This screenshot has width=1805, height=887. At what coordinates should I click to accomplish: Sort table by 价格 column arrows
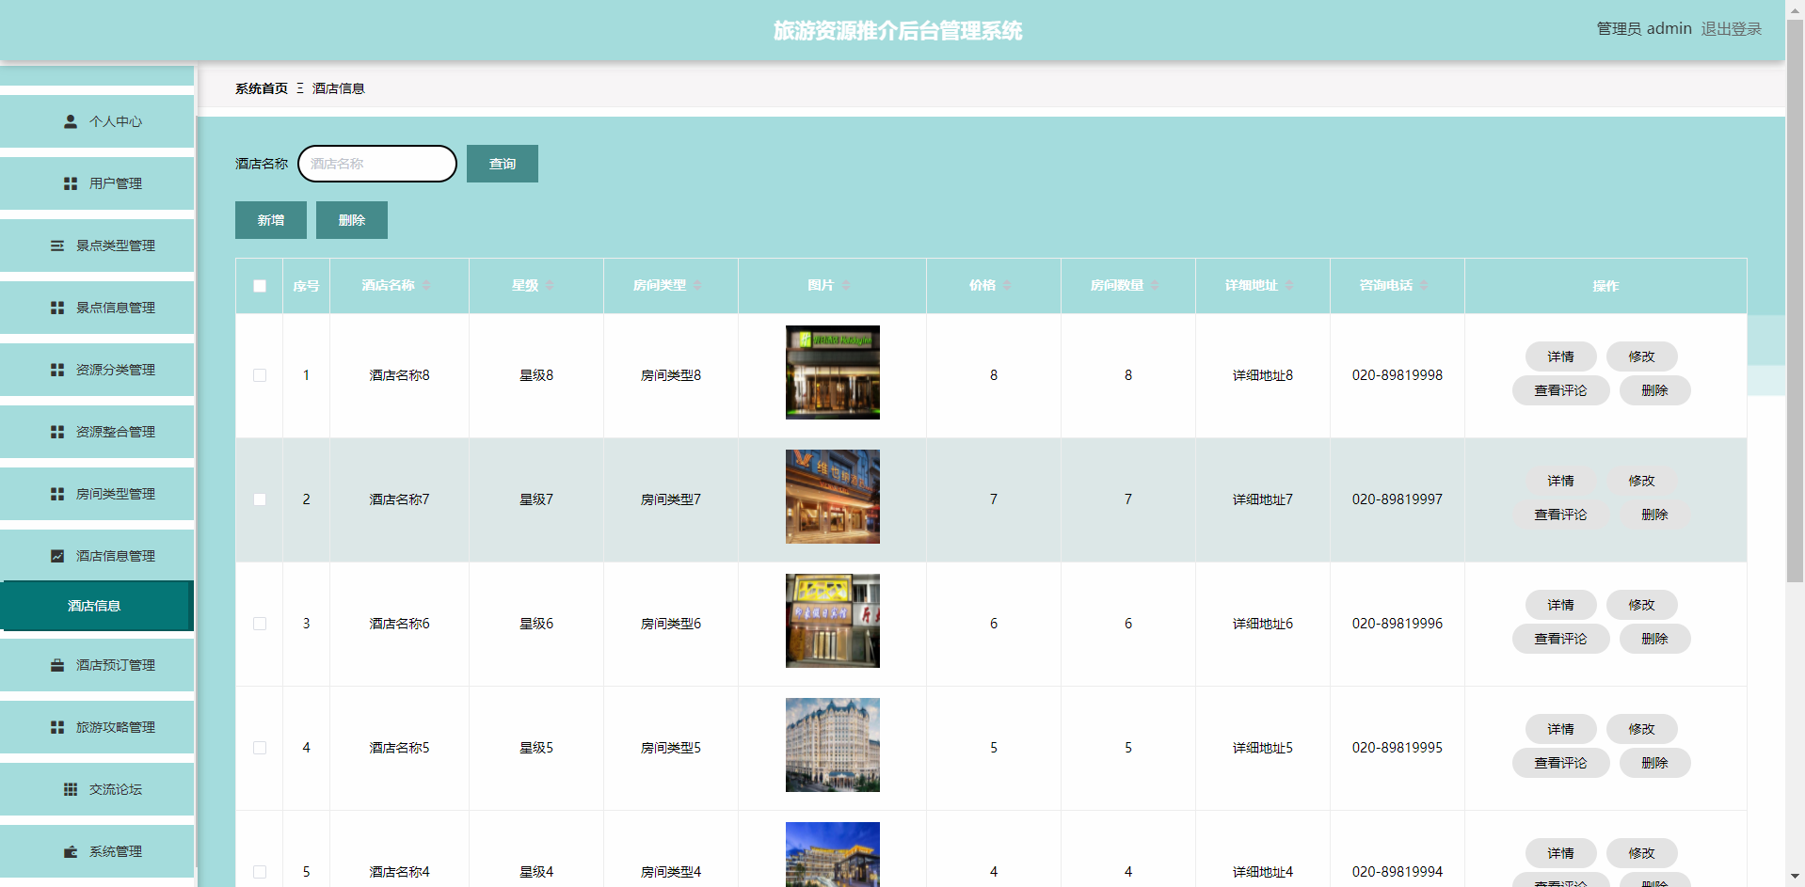click(1007, 285)
